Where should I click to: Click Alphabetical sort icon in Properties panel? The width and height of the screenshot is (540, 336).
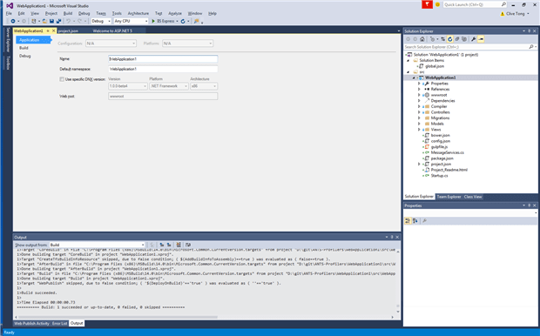click(415, 221)
